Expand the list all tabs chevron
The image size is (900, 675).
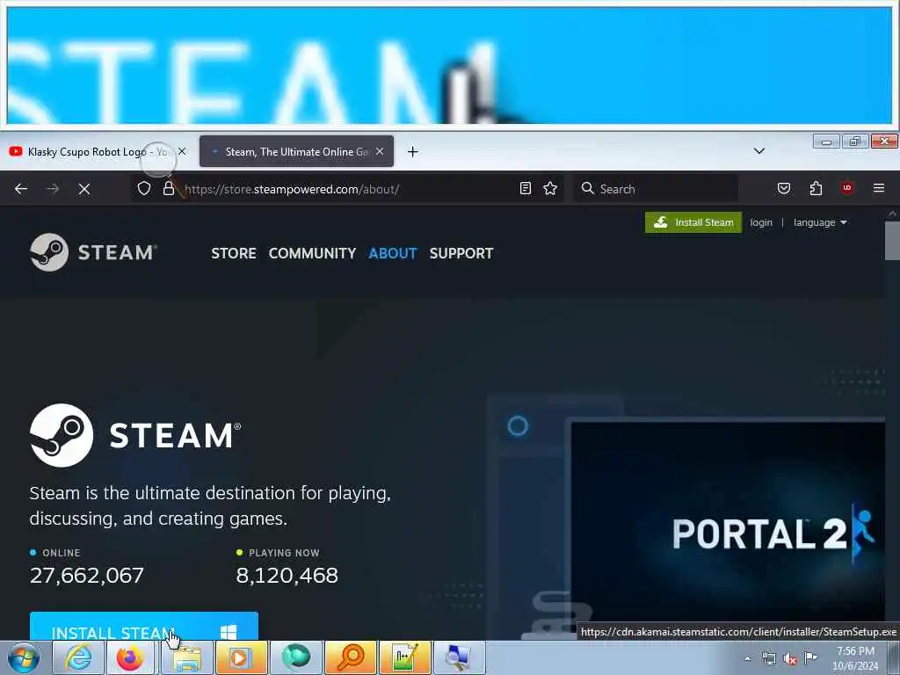coord(759,151)
